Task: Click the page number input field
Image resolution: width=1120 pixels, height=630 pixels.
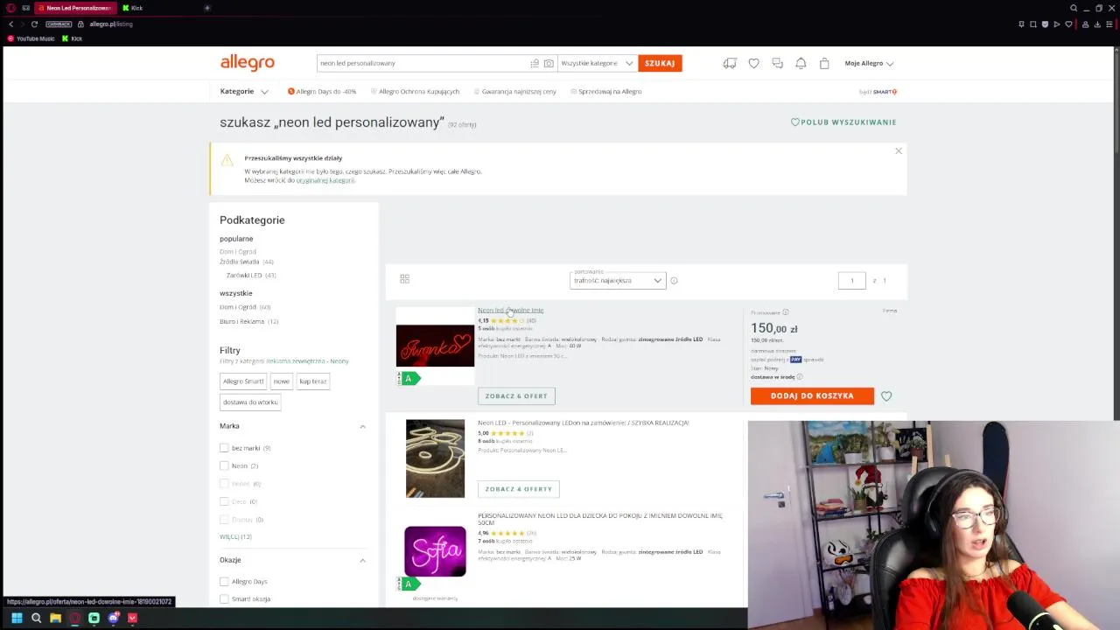Action: 851,281
